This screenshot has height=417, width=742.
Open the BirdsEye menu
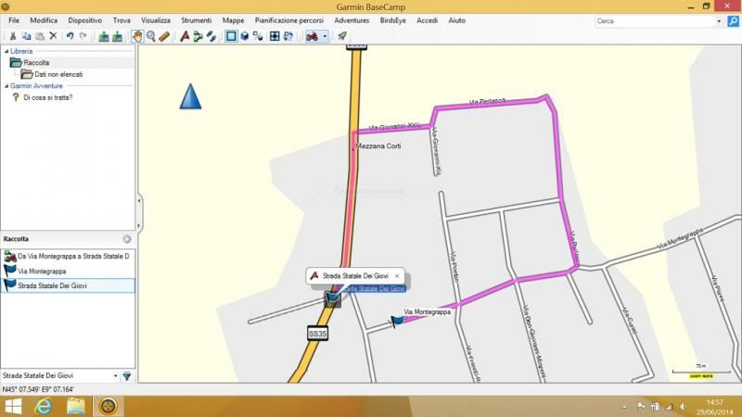coord(392,20)
